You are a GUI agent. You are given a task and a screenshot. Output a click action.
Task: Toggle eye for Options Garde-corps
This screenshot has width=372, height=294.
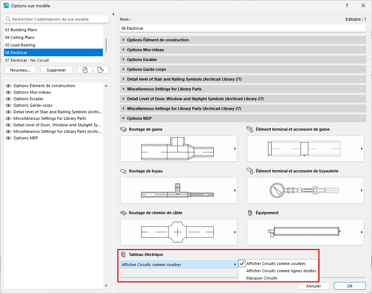8,105
